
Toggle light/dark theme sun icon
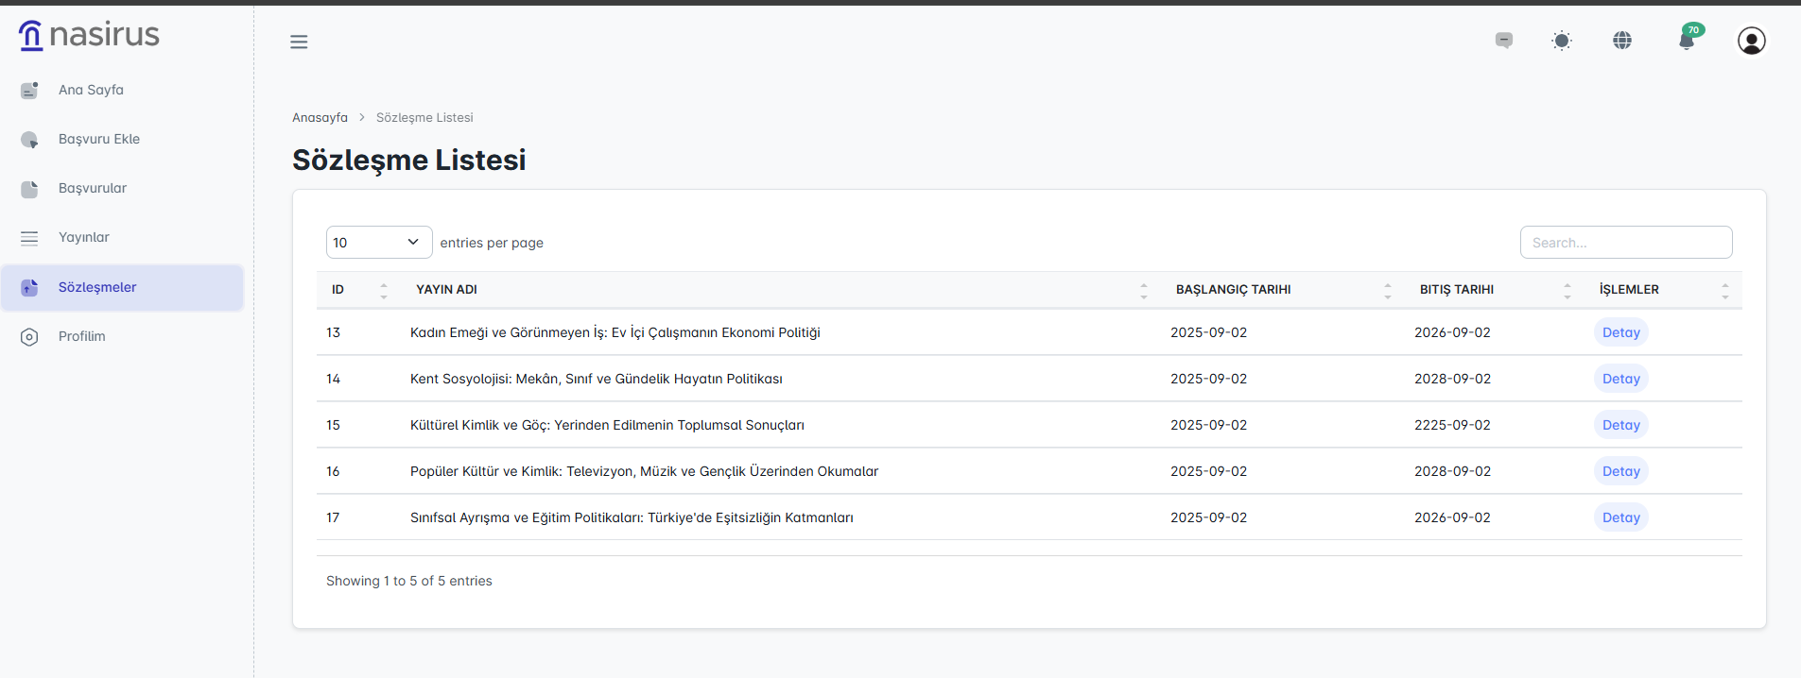1562,41
